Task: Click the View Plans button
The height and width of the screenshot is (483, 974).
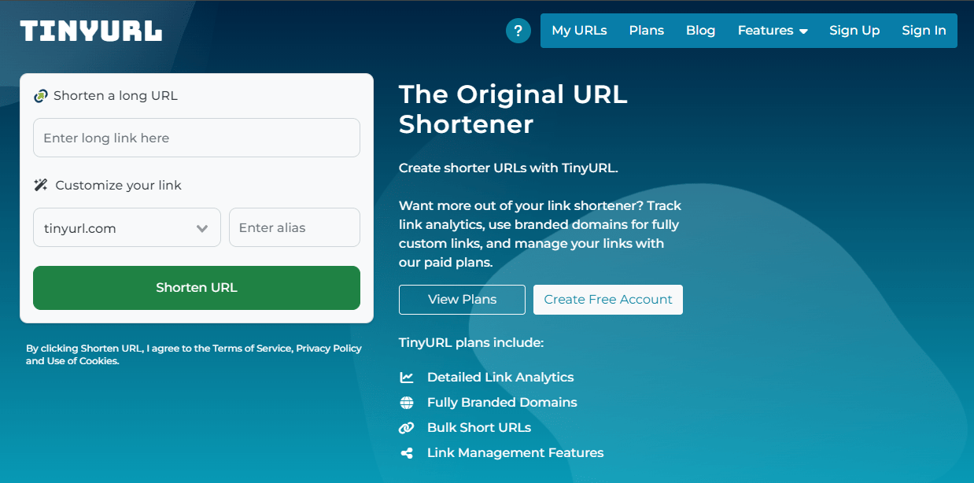Action: 462,300
